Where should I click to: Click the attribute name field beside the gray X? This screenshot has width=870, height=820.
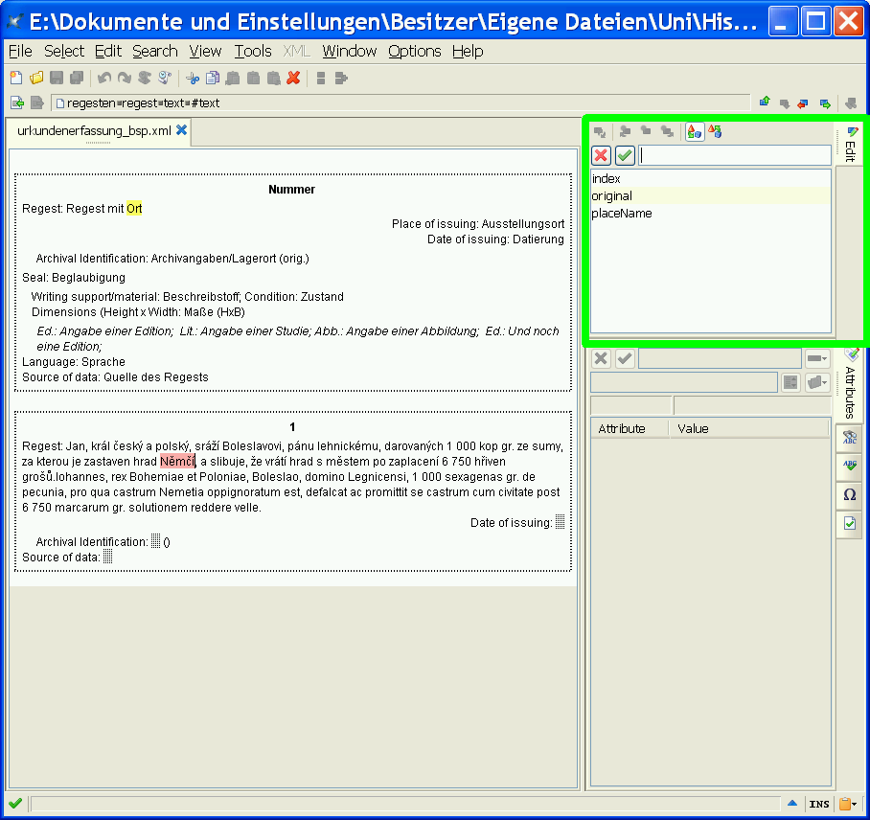click(x=720, y=358)
